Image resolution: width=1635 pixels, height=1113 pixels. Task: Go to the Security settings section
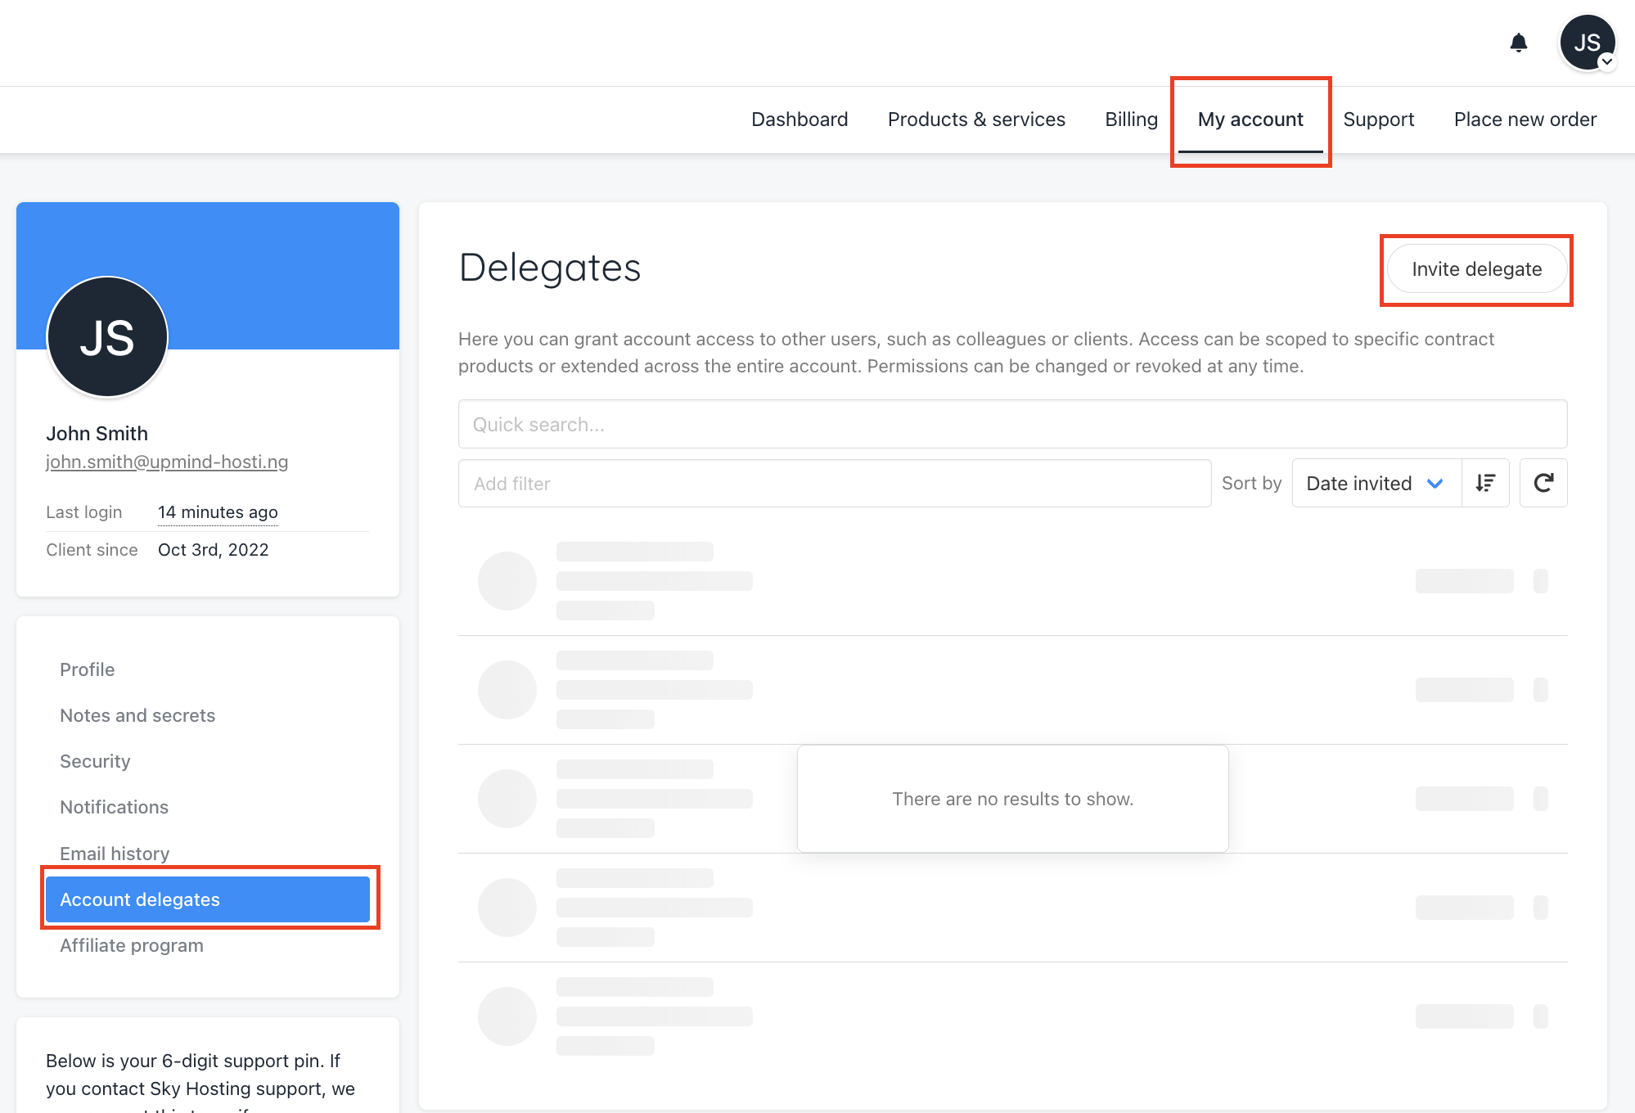[x=95, y=761]
